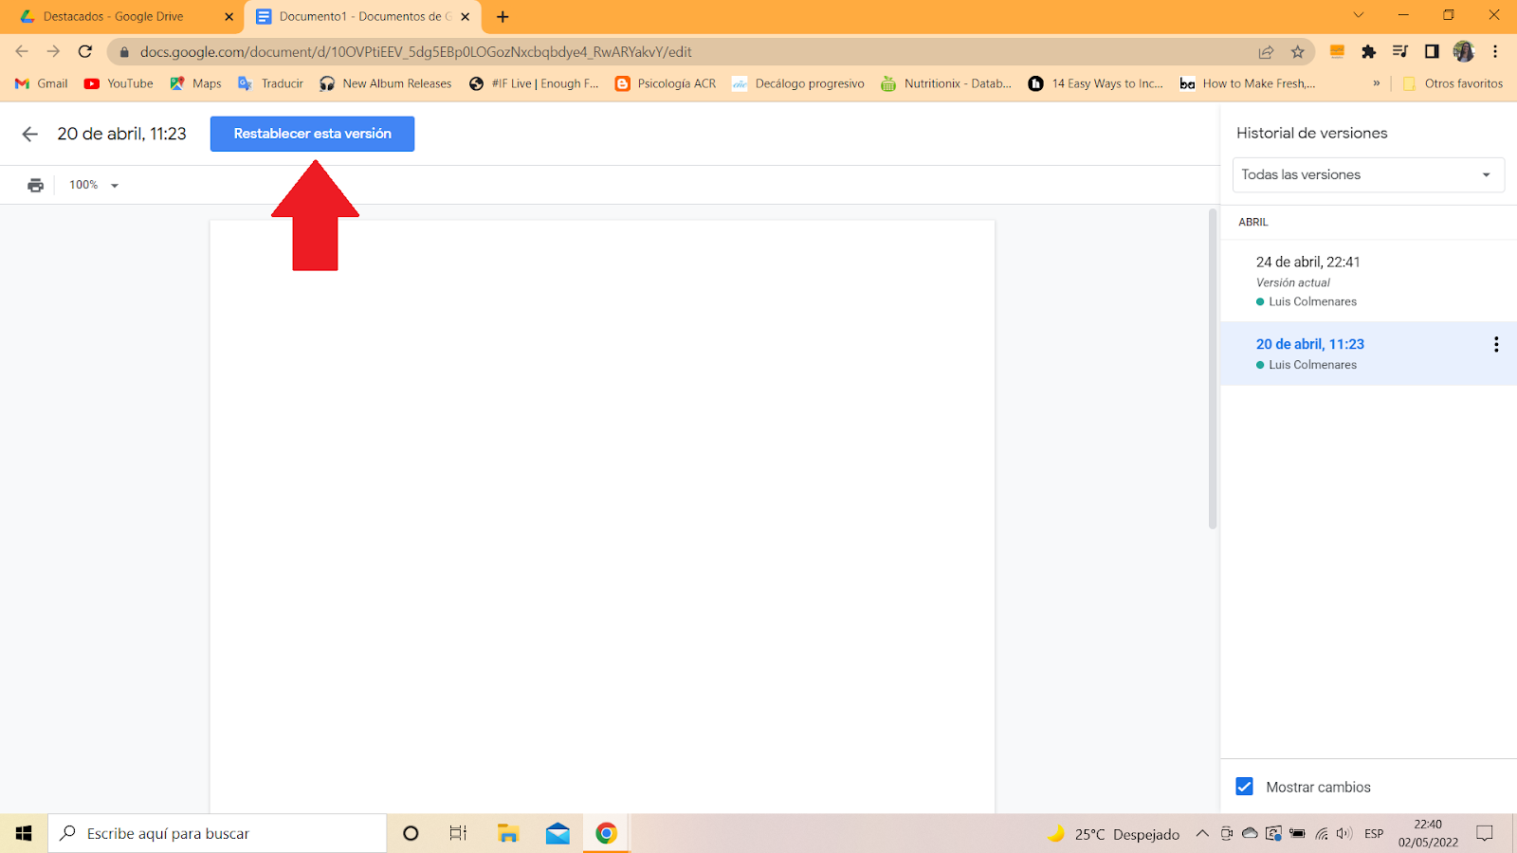Select the 24 de abril, 22:41 version
Viewport: 1517px width, 853px height.
coord(1368,281)
